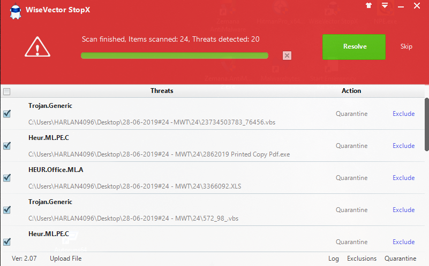
Task: Click the scan finished status text
Action: point(171,40)
